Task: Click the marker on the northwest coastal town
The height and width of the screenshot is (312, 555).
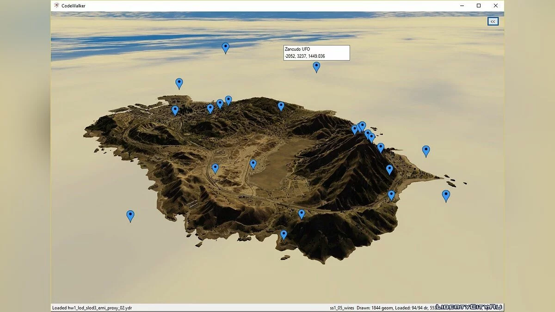Action: [175, 110]
